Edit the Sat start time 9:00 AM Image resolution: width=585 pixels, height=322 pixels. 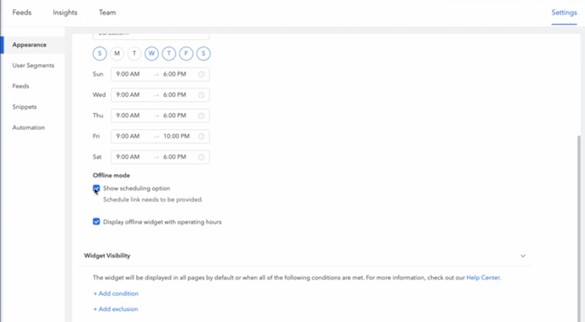128,157
